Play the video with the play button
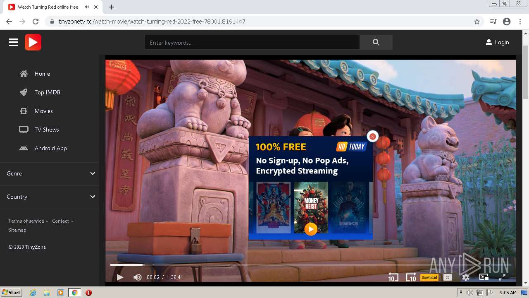Screen dimensions: 529x298 120,277
